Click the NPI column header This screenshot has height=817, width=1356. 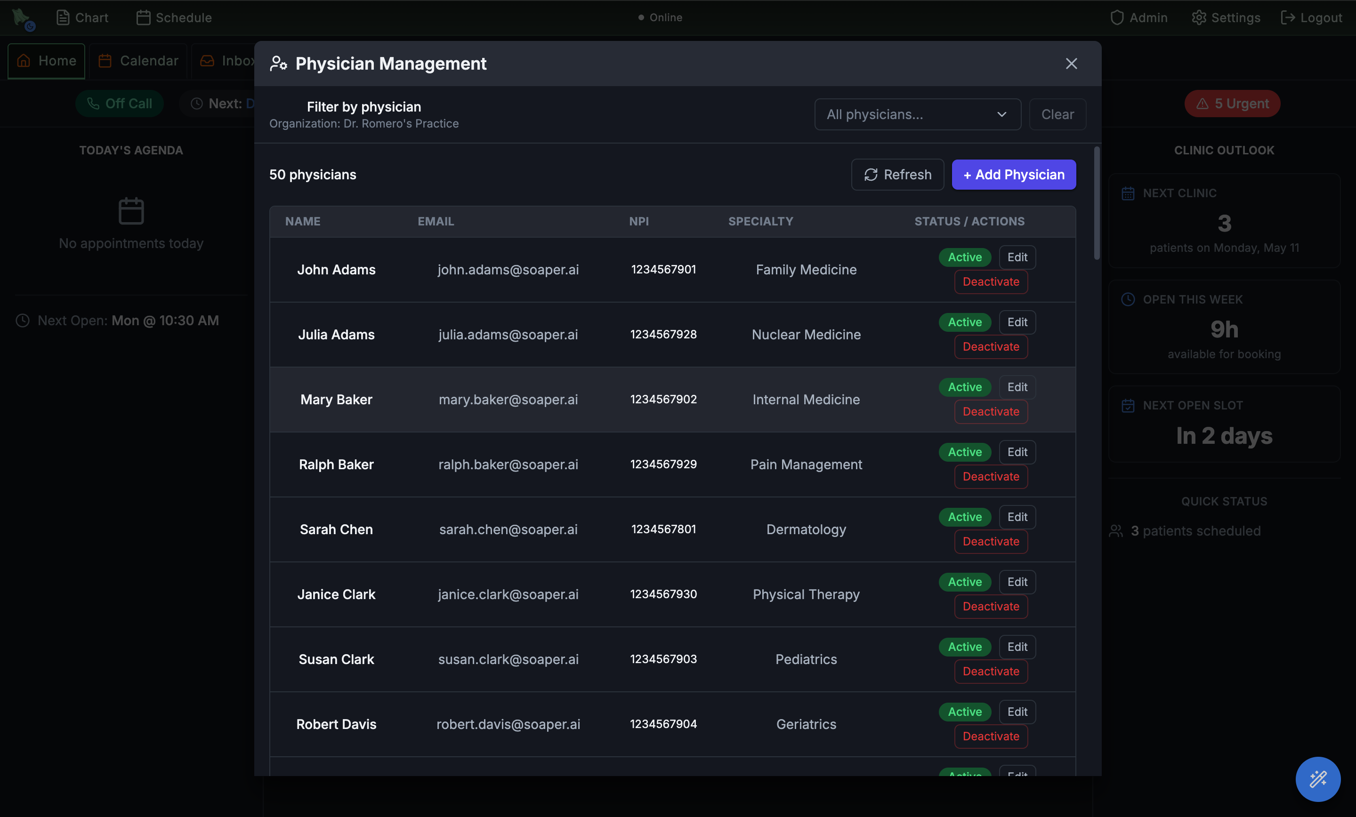point(638,221)
